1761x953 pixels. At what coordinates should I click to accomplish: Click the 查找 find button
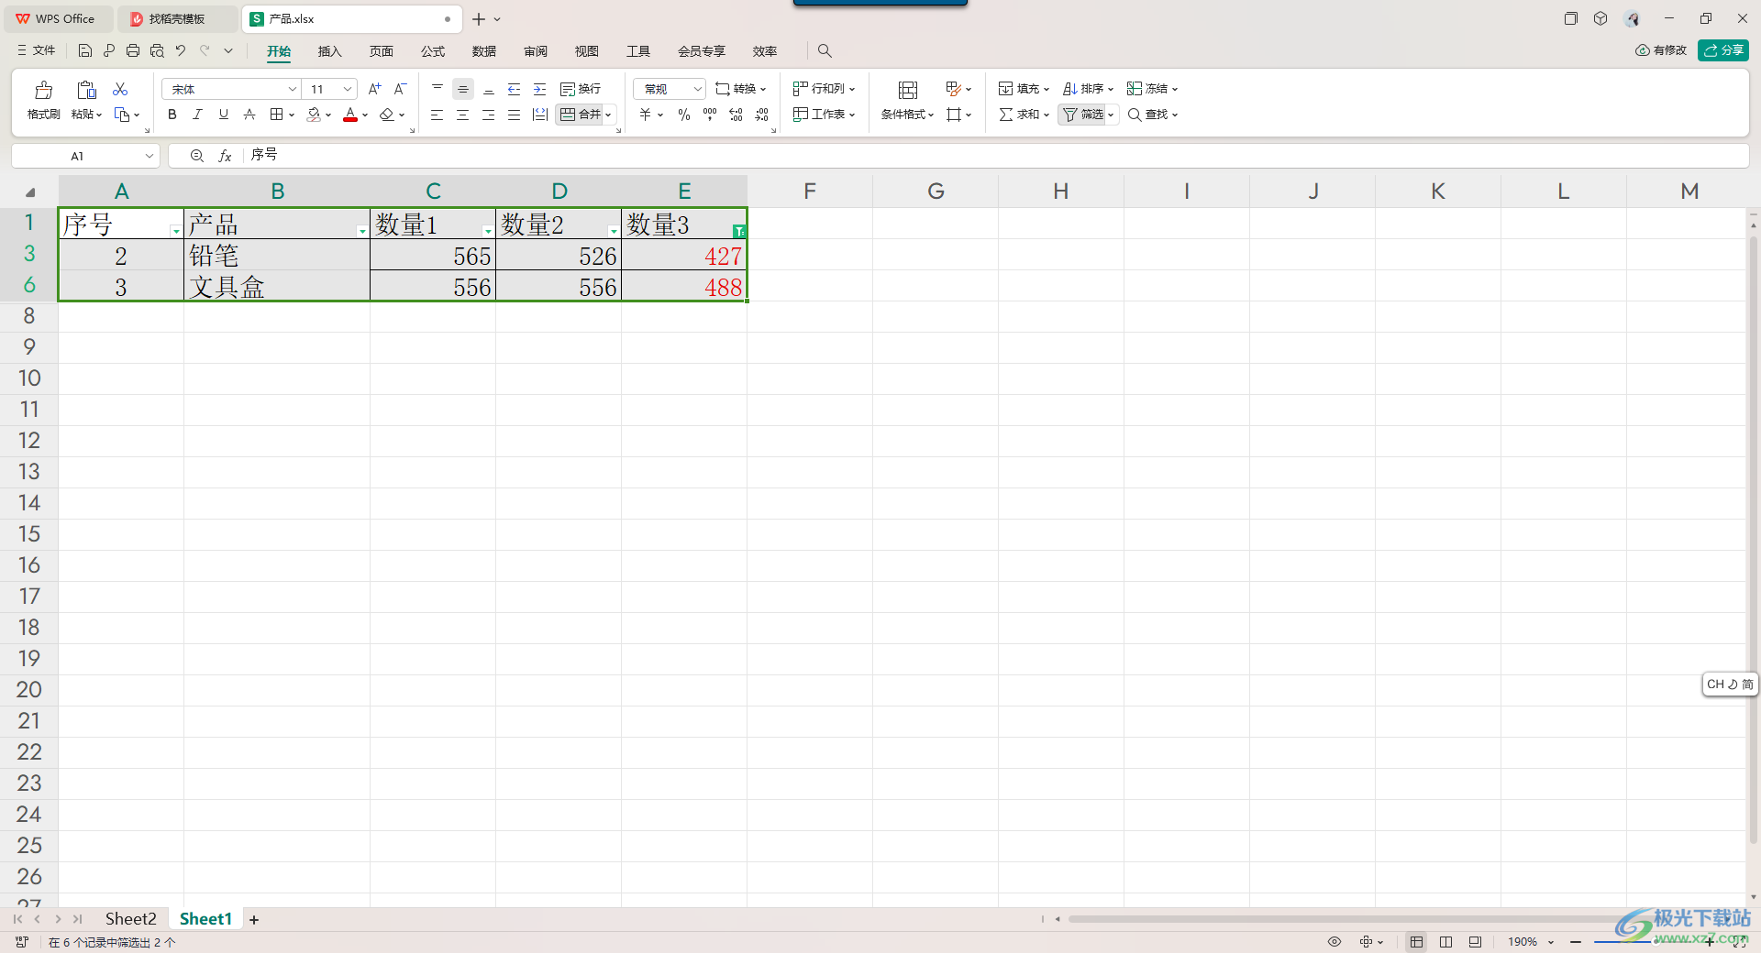coord(1153,115)
